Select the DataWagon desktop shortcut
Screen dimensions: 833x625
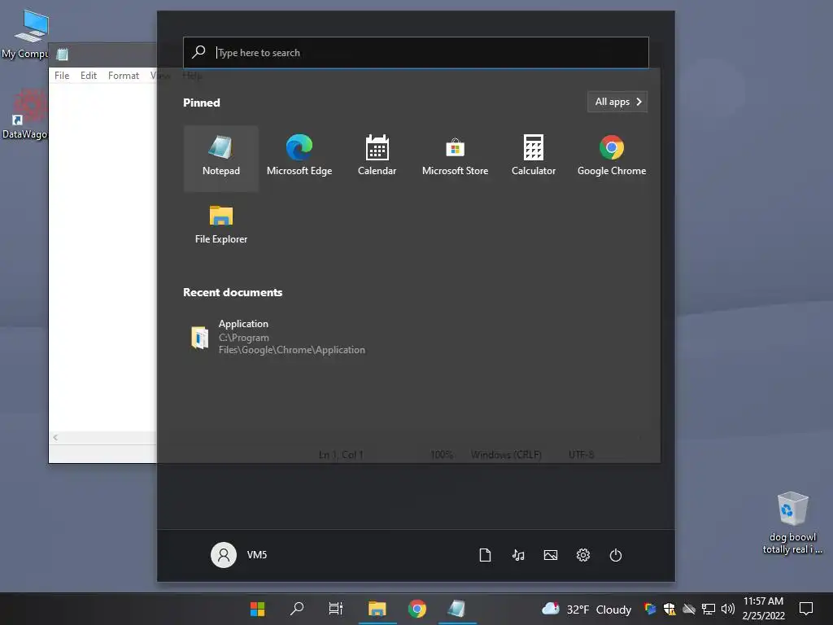(x=24, y=114)
